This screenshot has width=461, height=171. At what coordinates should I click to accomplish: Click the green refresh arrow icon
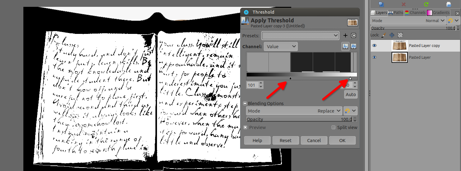pos(426,4)
